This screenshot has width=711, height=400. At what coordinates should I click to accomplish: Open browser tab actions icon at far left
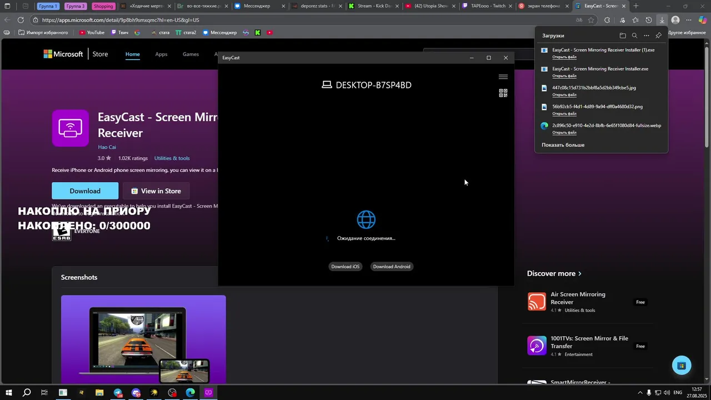coord(7,6)
